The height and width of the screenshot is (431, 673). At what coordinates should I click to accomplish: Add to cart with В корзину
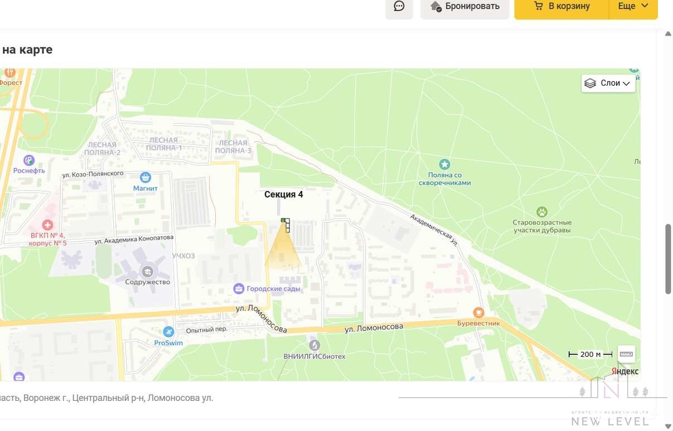tap(561, 7)
